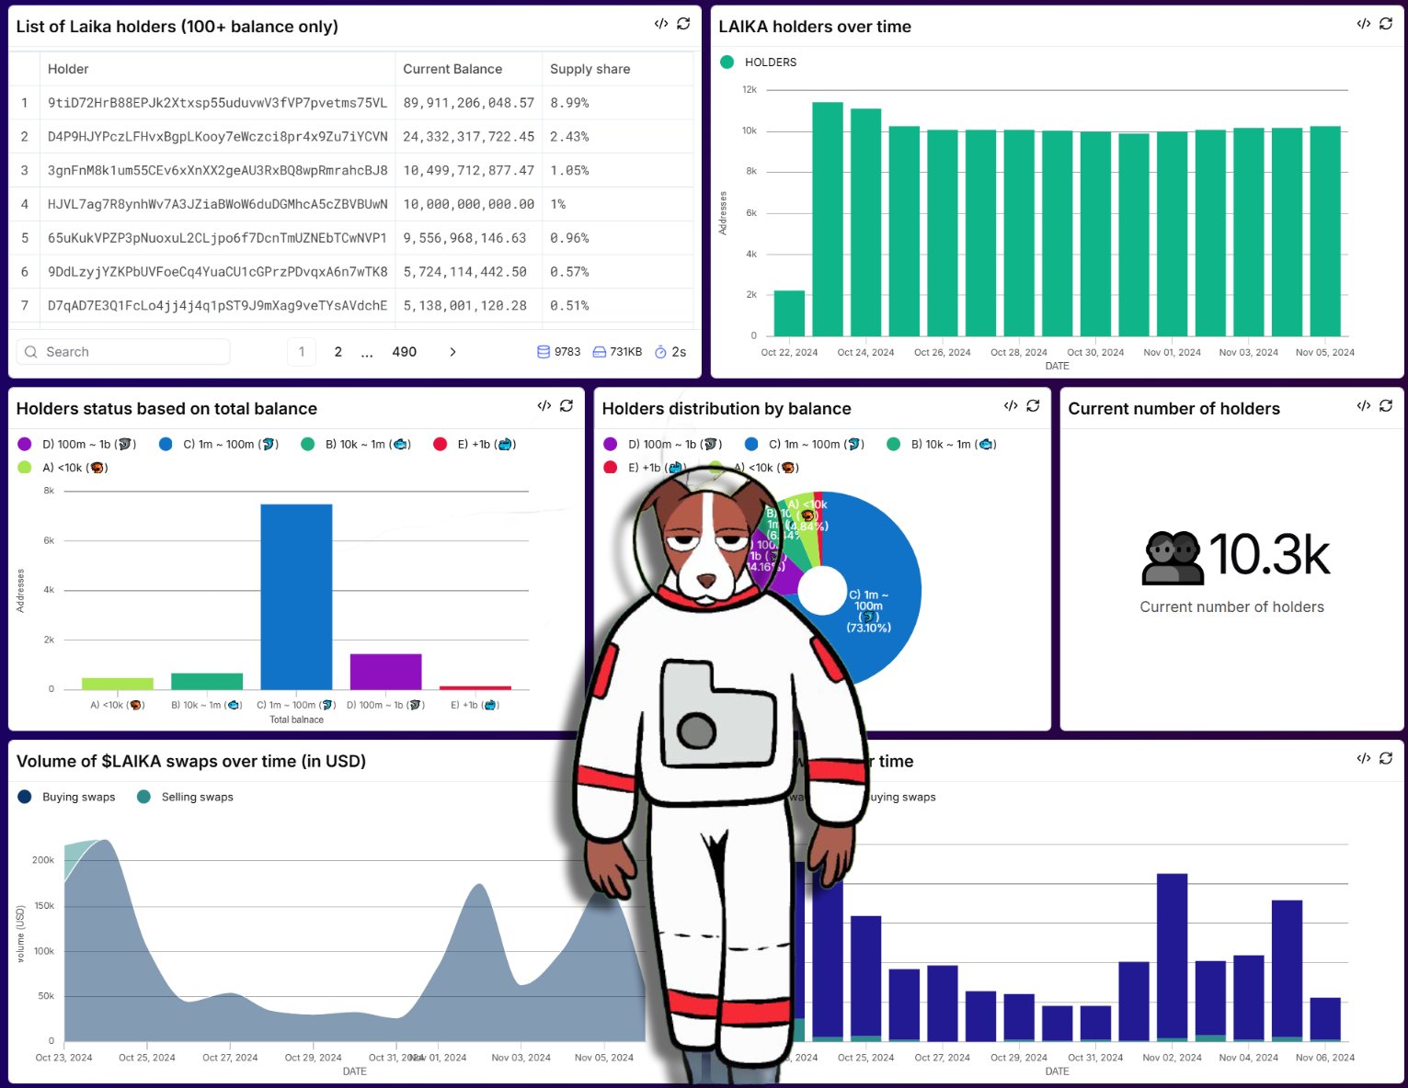Image resolution: width=1408 pixels, height=1088 pixels.
Task: Refresh the LAIKA holders over time chart
Action: [1386, 24]
